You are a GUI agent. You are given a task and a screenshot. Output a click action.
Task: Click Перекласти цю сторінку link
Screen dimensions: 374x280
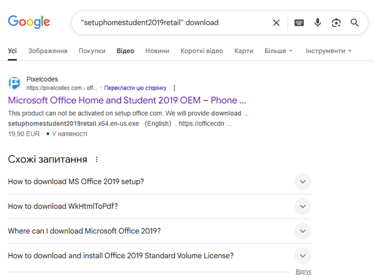click(x=135, y=88)
